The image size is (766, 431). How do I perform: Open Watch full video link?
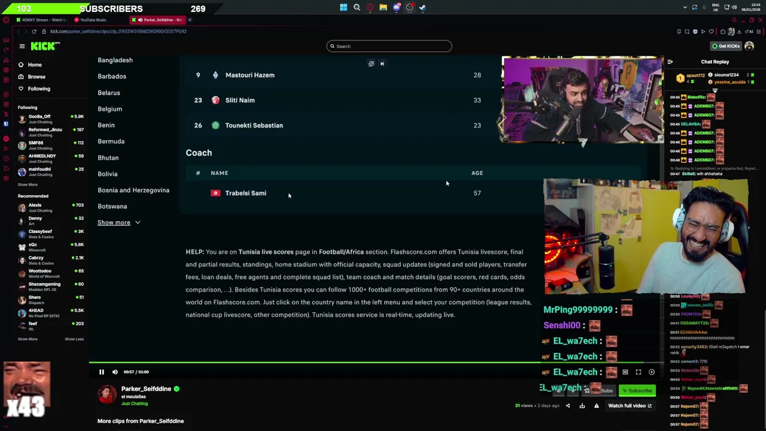click(630, 406)
